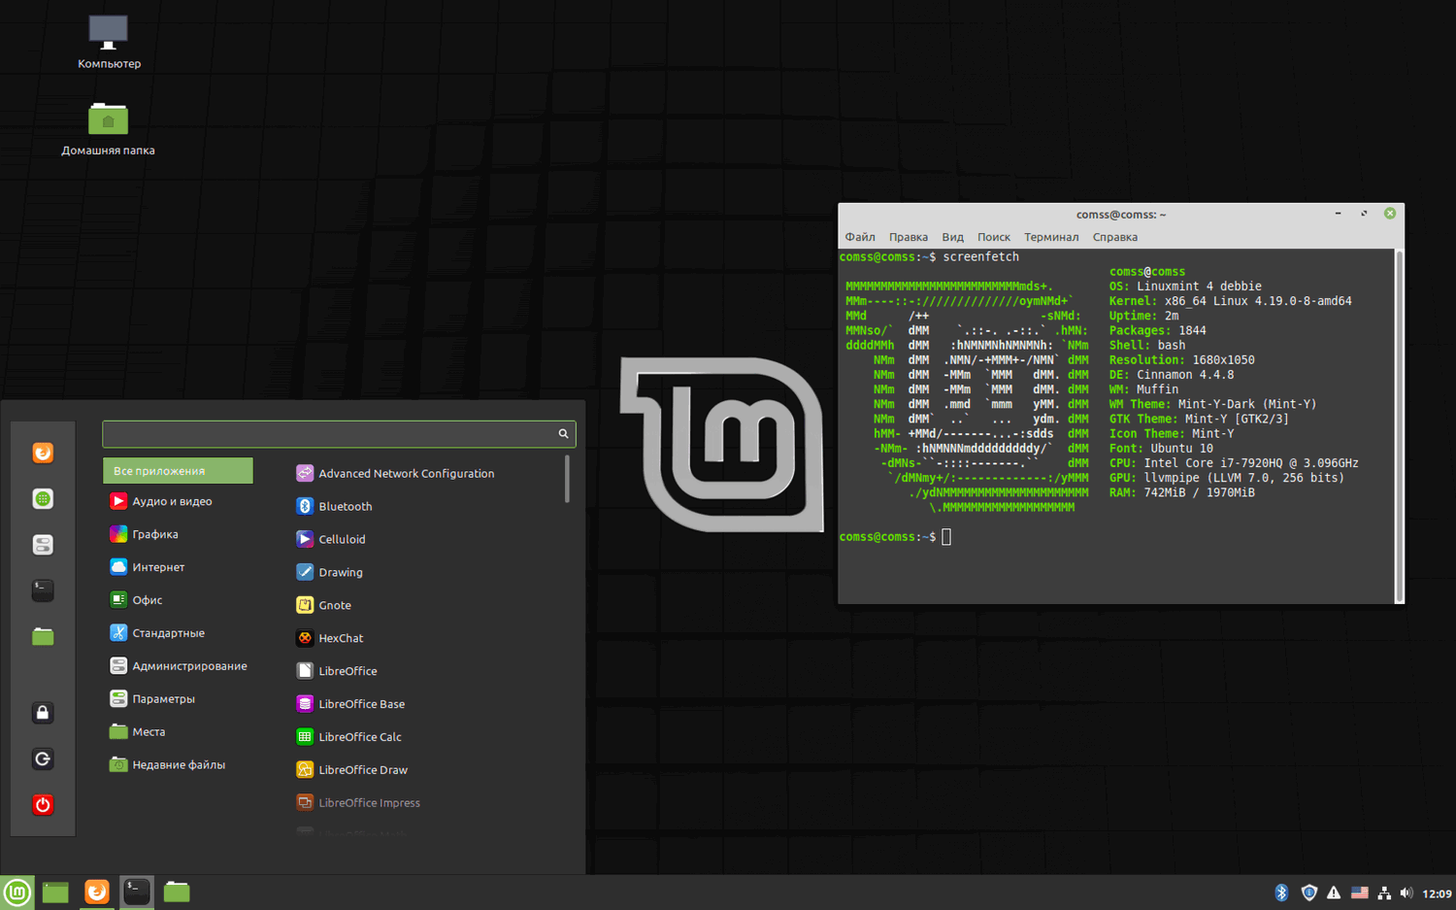
Task: Open HexChat IRC client
Action: click(x=340, y=637)
